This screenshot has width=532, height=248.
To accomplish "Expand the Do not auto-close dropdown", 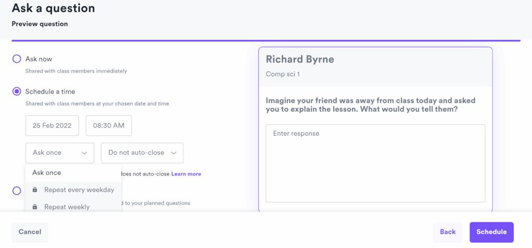I will (x=142, y=153).
